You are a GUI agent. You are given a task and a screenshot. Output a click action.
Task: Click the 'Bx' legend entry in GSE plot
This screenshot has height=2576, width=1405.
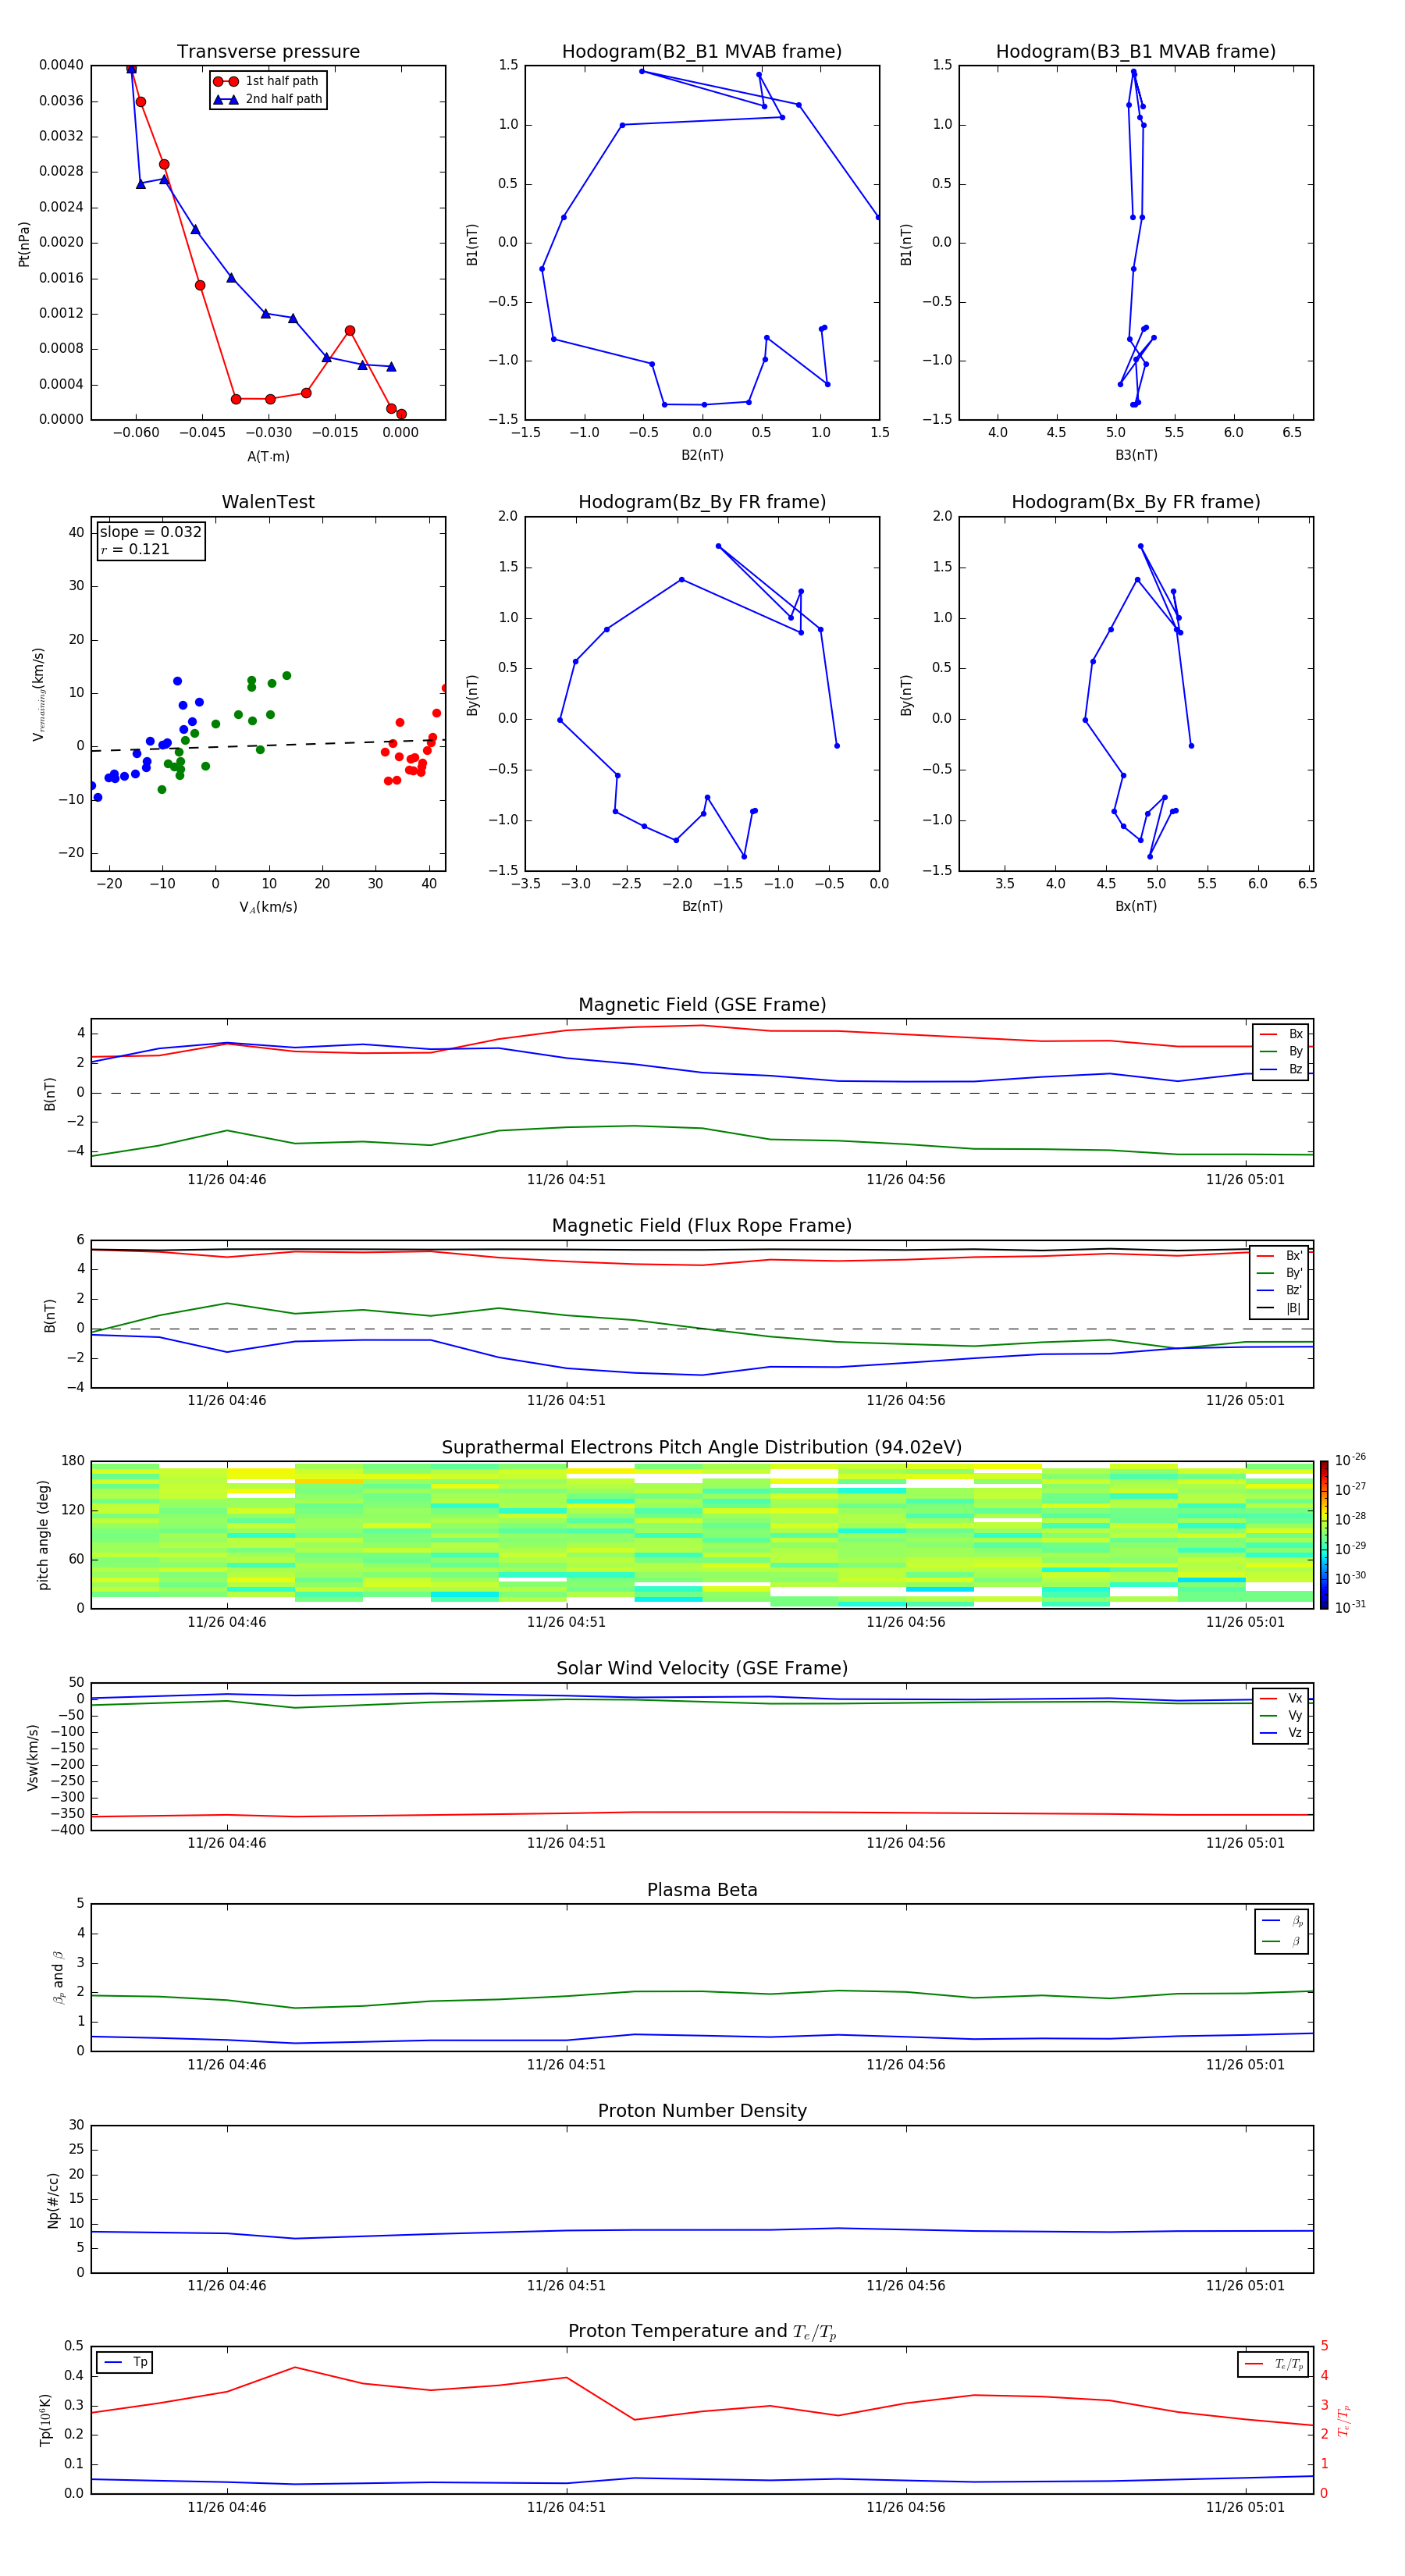[1281, 1034]
